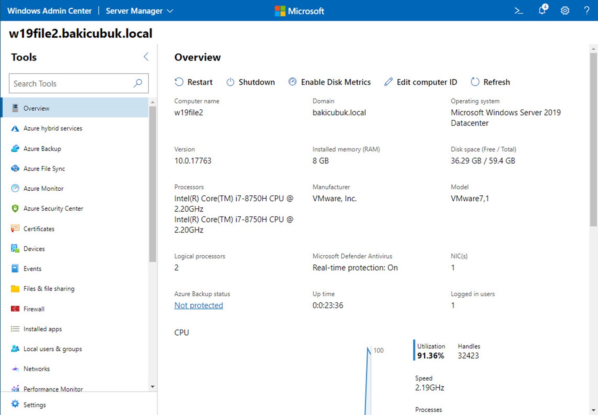Click the Restart circular arrow icon
Screen dimensions: 598x415
coord(179,82)
